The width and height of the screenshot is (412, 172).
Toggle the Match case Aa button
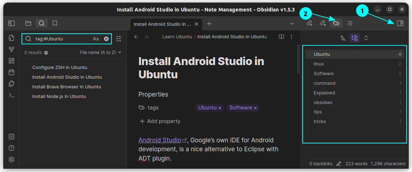pyautogui.click(x=96, y=39)
